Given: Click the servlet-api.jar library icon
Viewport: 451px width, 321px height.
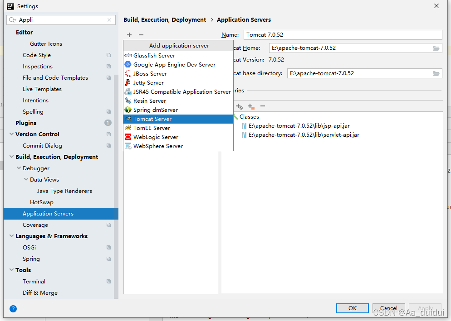Looking at the screenshot, I should click(x=244, y=135).
